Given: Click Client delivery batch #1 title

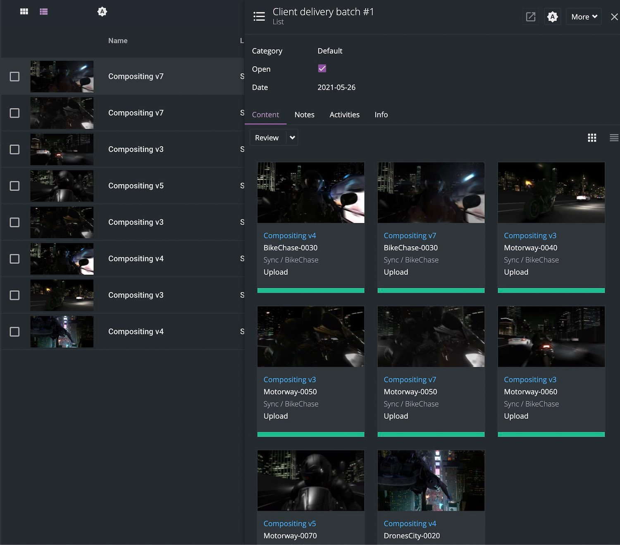Looking at the screenshot, I should 323,12.
